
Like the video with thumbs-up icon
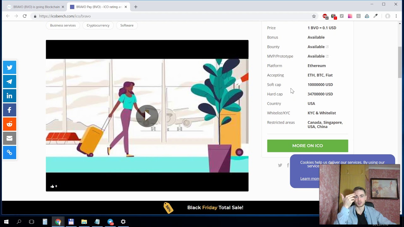52,186
